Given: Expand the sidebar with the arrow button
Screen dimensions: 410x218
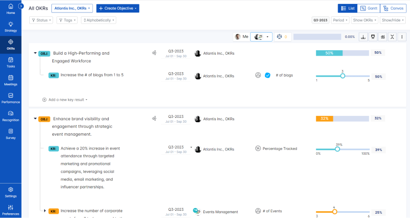Looking at the screenshot, I should [x=21, y=6].
